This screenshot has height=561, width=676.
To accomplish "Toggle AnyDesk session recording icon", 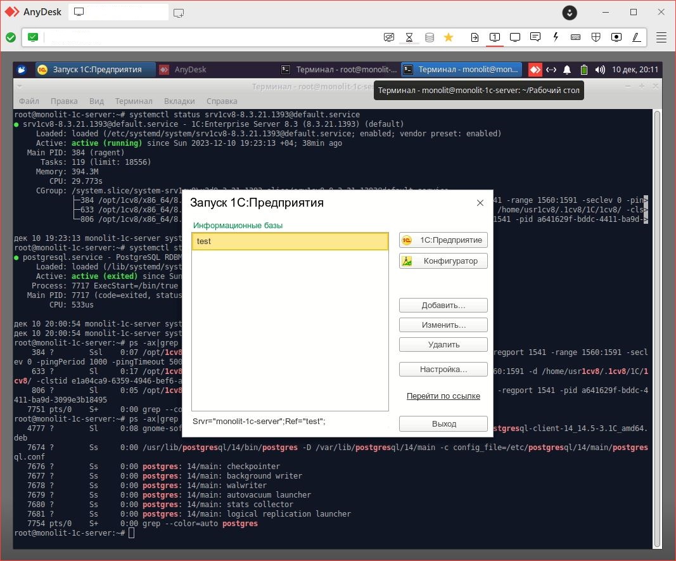I will pos(616,37).
